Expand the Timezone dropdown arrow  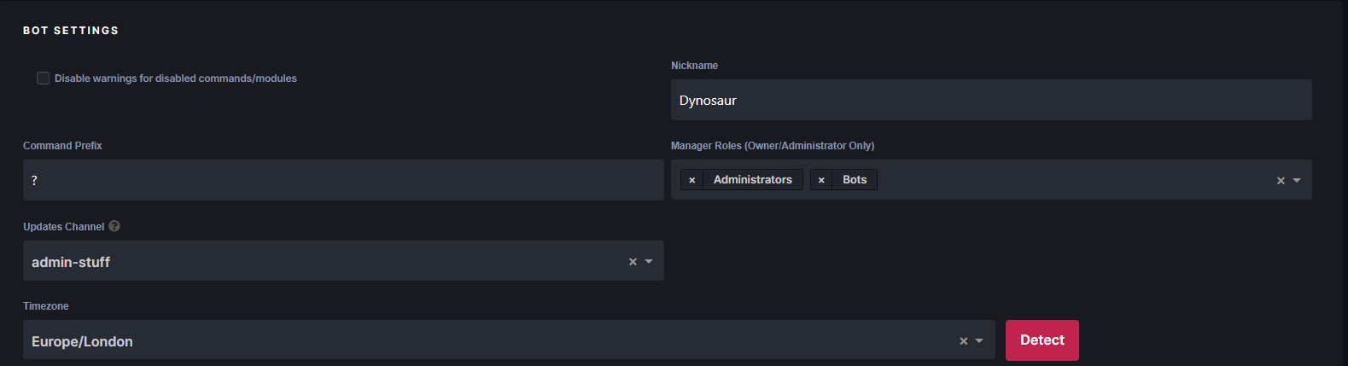click(x=979, y=341)
